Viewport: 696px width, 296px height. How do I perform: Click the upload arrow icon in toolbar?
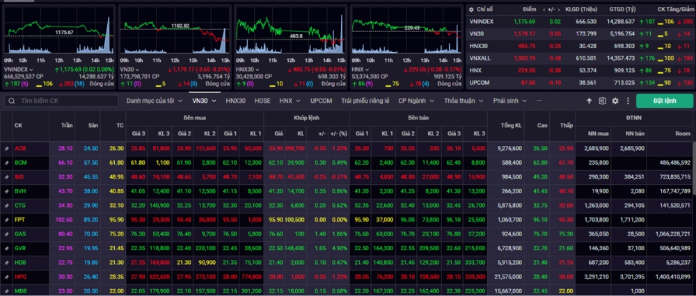pyautogui.click(x=590, y=101)
